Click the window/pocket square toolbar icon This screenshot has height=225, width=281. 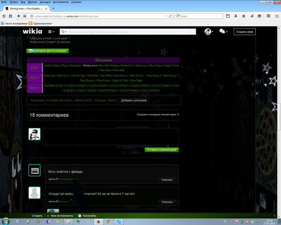click(228, 16)
